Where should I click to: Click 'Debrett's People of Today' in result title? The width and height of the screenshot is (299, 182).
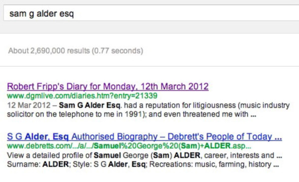tap(220, 137)
